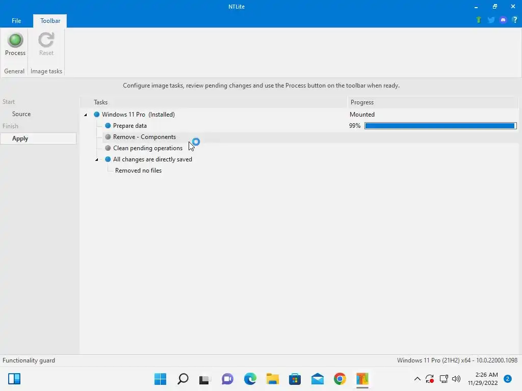522x391 pixels.
Task: Click the green update arrow icon
Action: tap(479, 20)
